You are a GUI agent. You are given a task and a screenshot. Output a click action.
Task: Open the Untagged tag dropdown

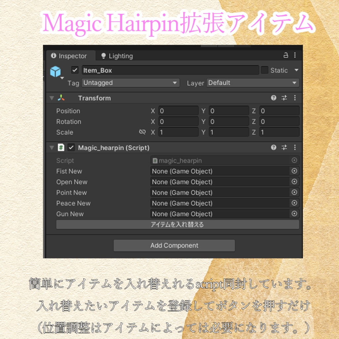130,83
